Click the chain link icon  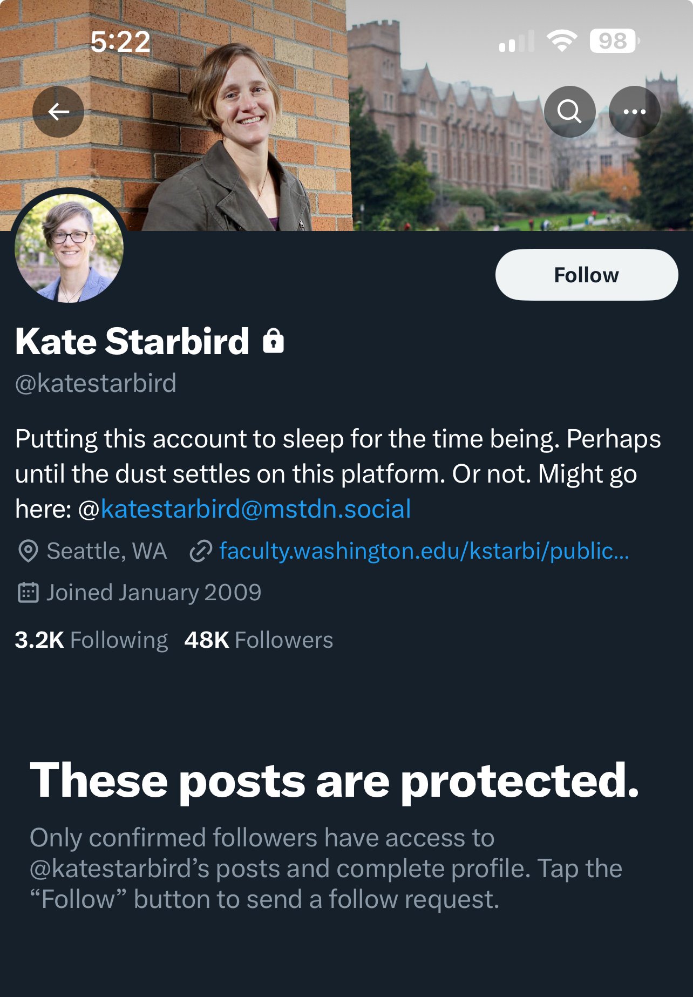[201, 551]
